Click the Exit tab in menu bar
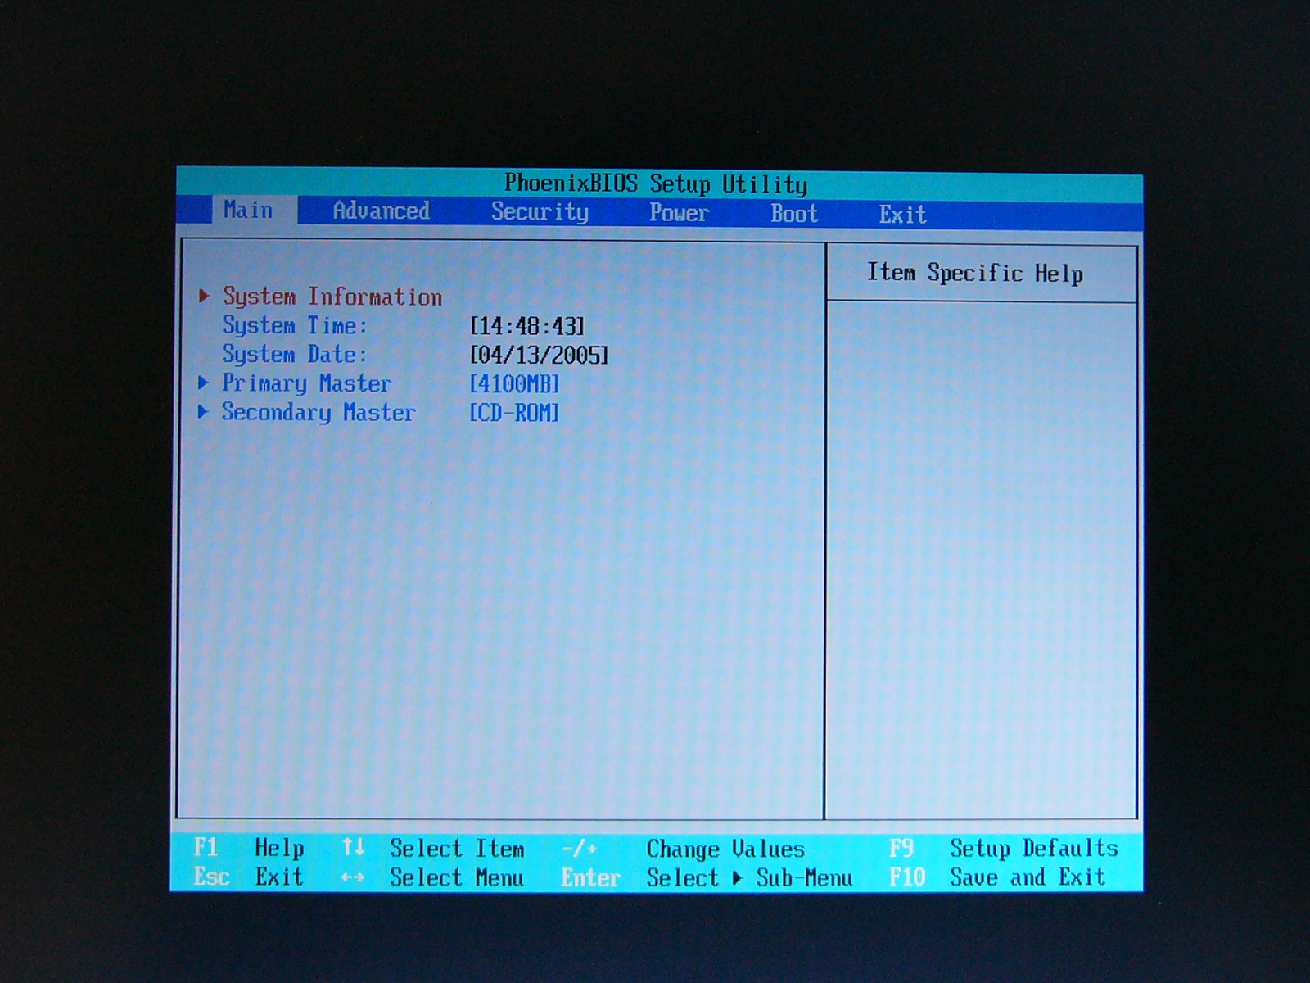Screen dimensions: 1310x983 pos(902,215)
